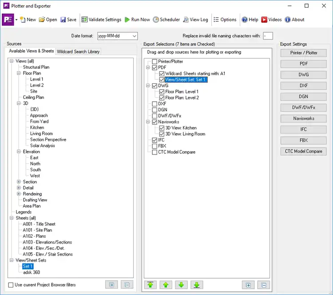Uncheck Wildcard: Sheets starting with A1
Image resolution: width=333 pixels, height=295 pixels.
point(162,74)
